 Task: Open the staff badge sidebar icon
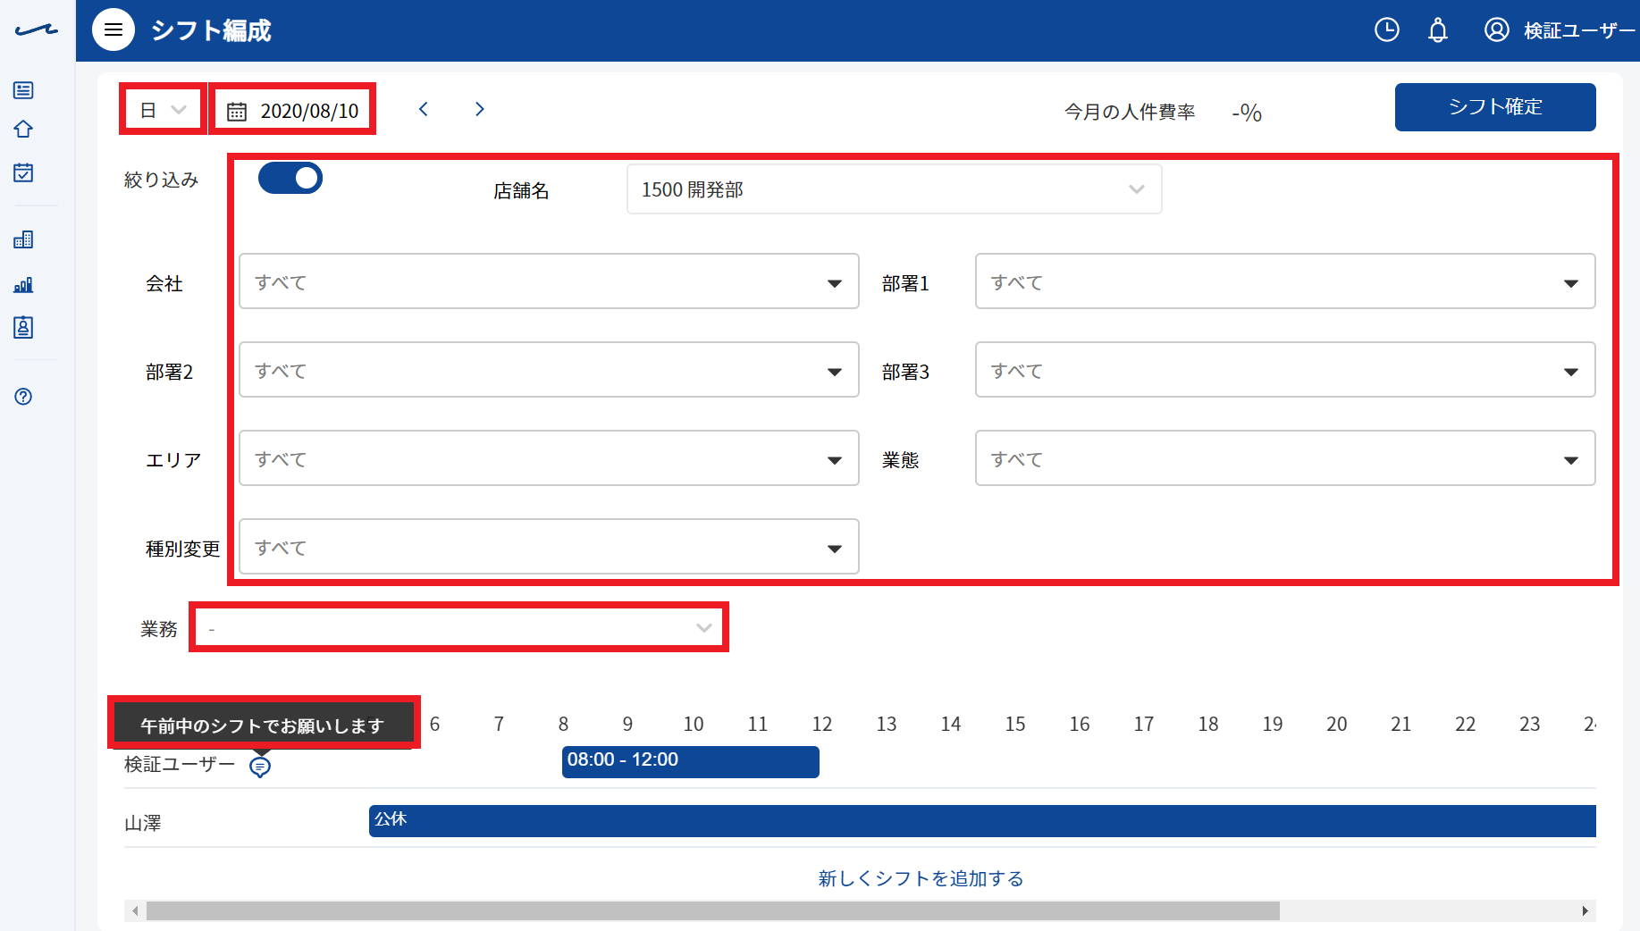(23, 328)
